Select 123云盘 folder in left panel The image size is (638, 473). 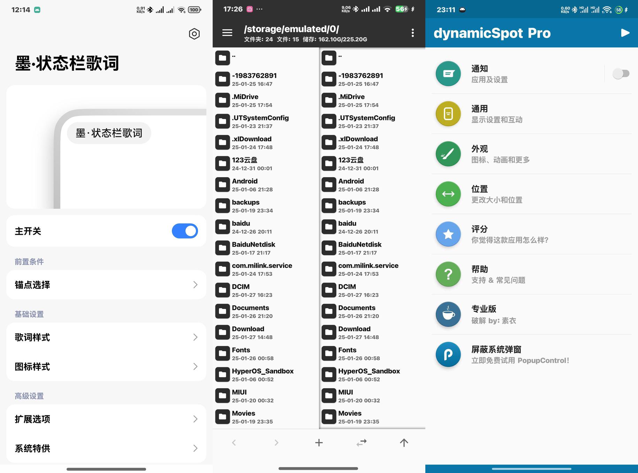[266, 164]
